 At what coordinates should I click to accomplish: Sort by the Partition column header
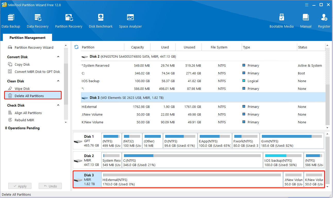102,47
